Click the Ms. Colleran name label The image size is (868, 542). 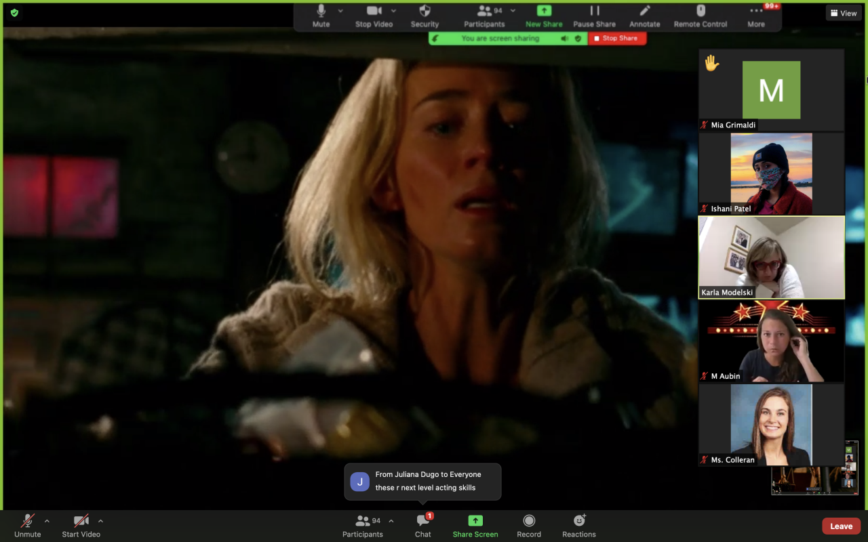coord(733,460)
